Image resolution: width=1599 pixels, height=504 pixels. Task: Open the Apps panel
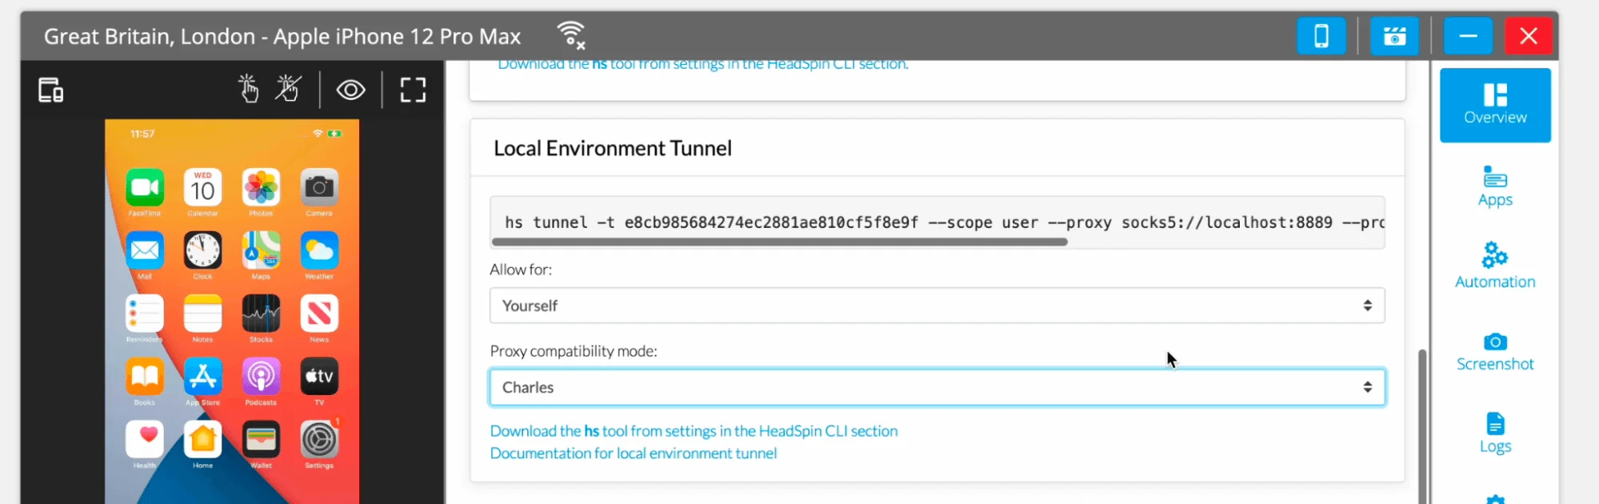click(x=1494, y=186)
